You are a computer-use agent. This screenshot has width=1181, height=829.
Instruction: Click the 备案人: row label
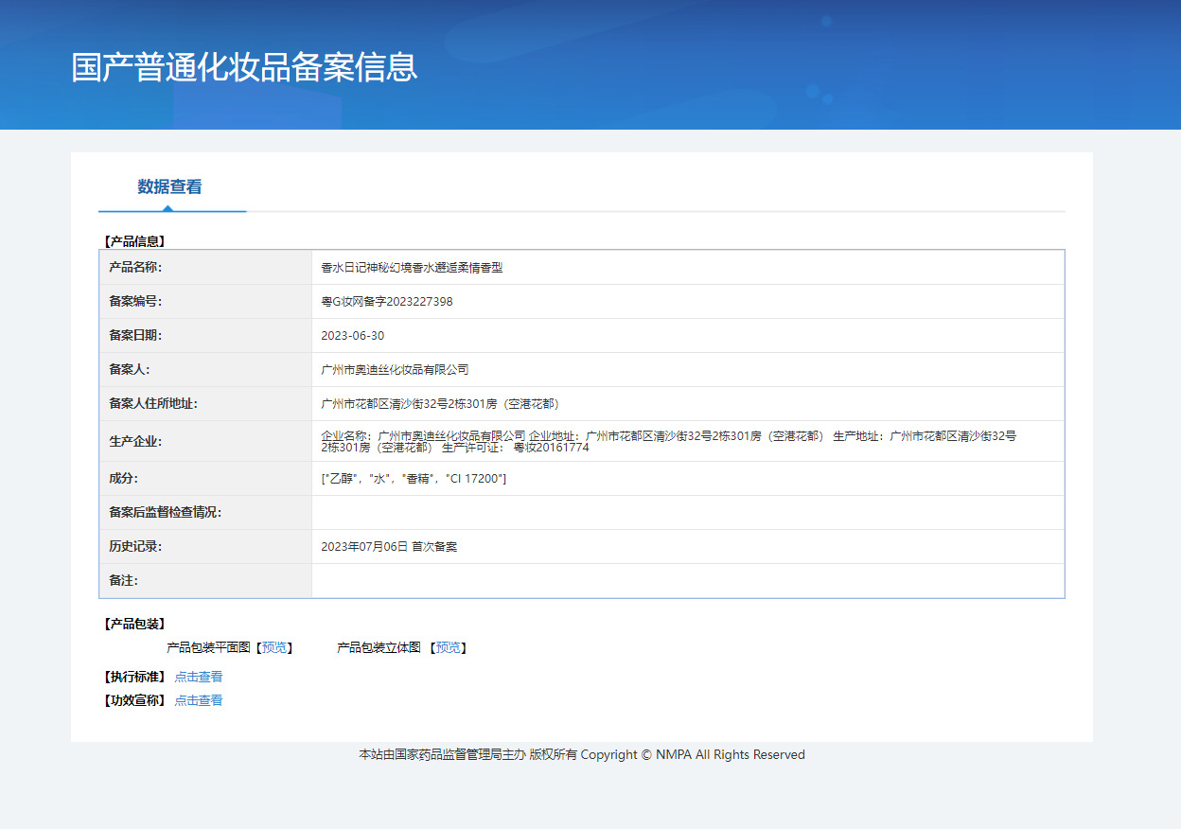(x=129, y=370)
